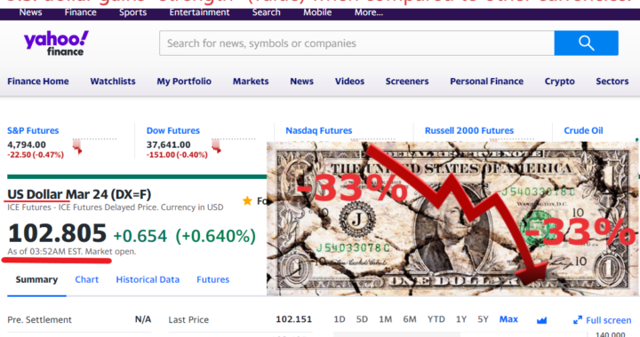This screenshot has height=337, width=640.
Task: Set chart range to 1Y
Action: coord(460,319)
